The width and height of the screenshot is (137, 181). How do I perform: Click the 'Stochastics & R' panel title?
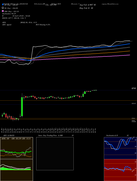112,135
